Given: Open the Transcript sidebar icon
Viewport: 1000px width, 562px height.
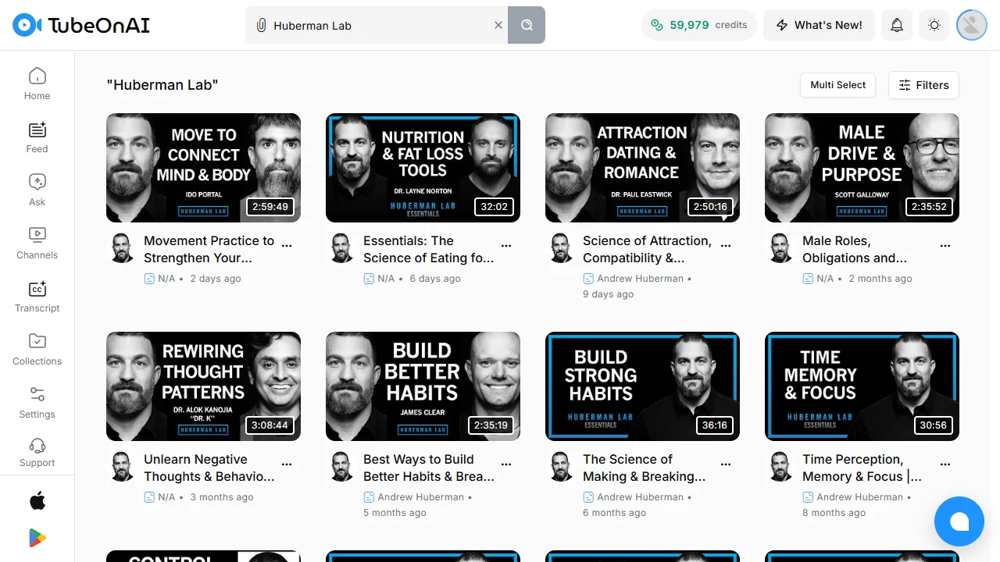Looking at the screenshot, I should [37, 288].
